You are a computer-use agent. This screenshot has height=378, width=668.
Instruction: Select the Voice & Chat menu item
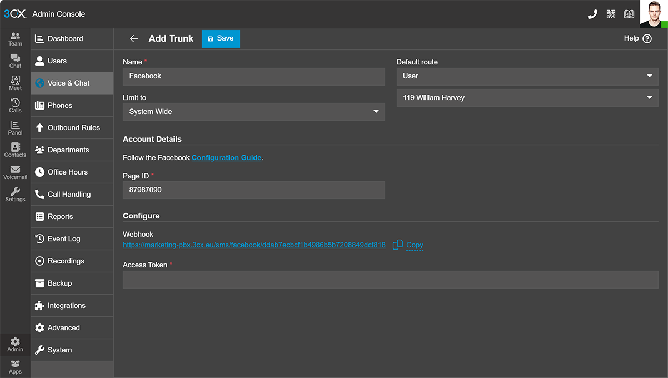click(x=72, y=83)
